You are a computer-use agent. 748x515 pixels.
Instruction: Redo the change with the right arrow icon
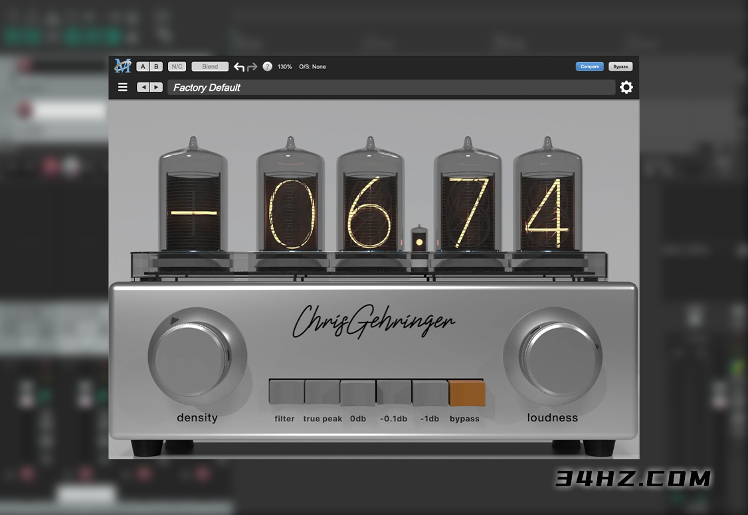(x=252, y=66)
